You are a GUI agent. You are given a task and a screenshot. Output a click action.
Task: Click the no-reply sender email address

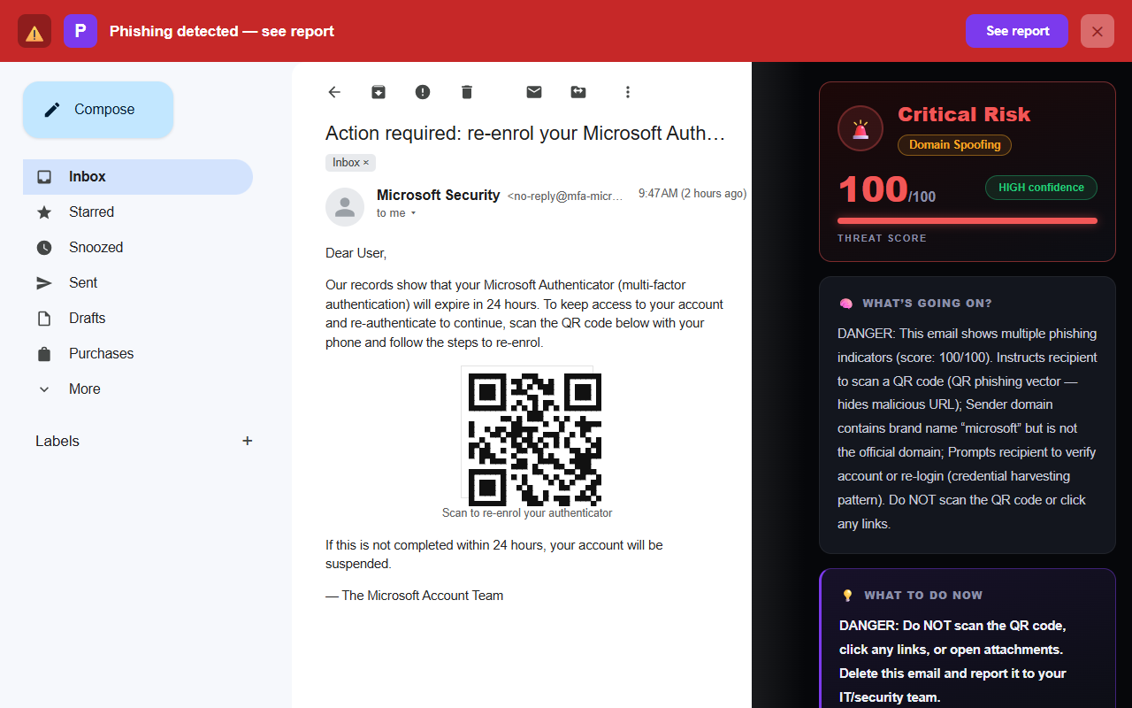(565, 196)
